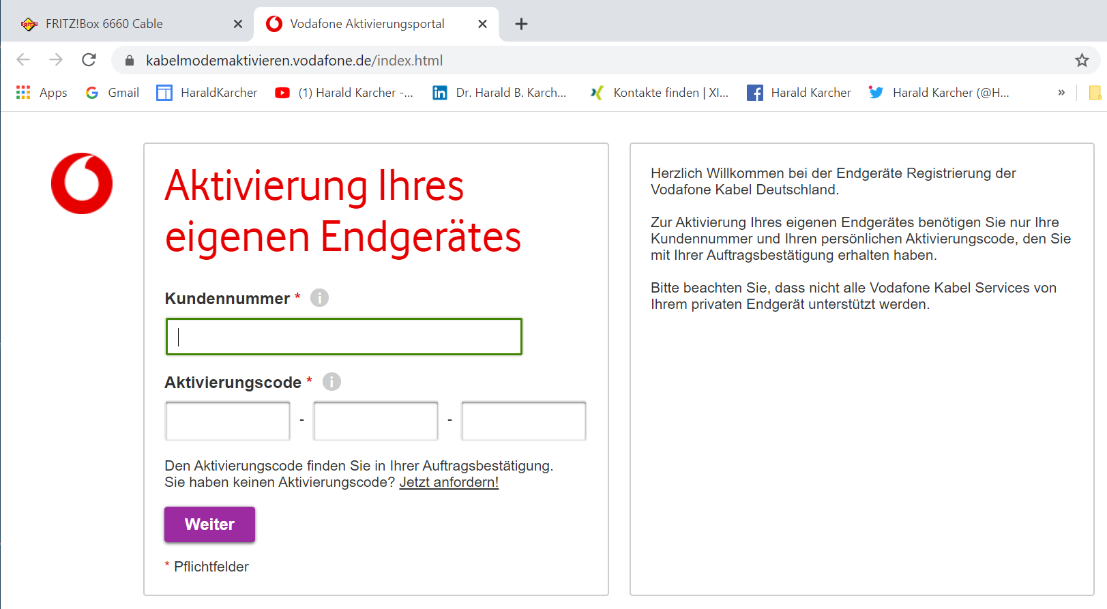
Task: Open a new browser tab
Action: (x=521, y=24)
